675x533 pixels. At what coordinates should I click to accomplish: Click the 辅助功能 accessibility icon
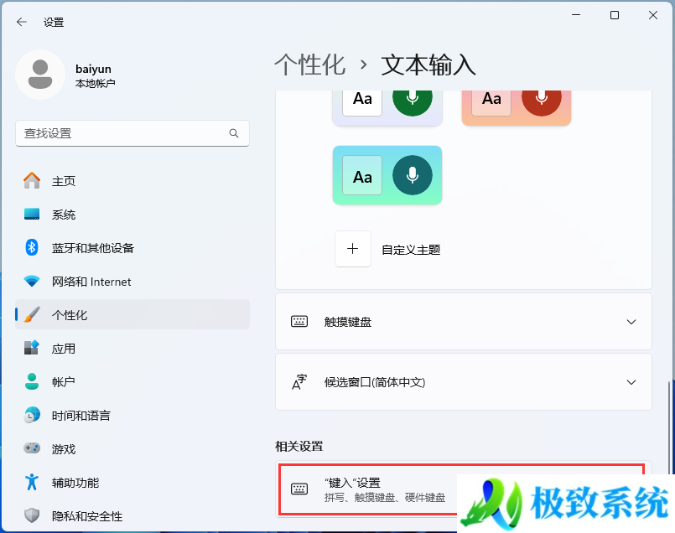32,482
